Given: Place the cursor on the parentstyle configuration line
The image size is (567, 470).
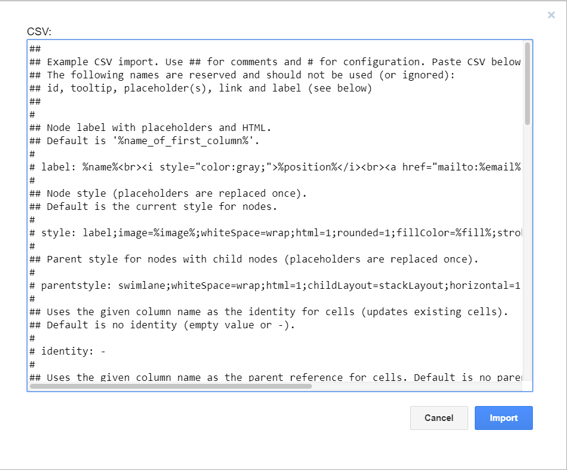Looking at the screenshot, I should pos(180,285).
